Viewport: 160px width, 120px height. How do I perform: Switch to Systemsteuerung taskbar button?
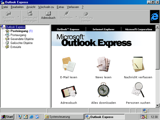tap(64, 117)
